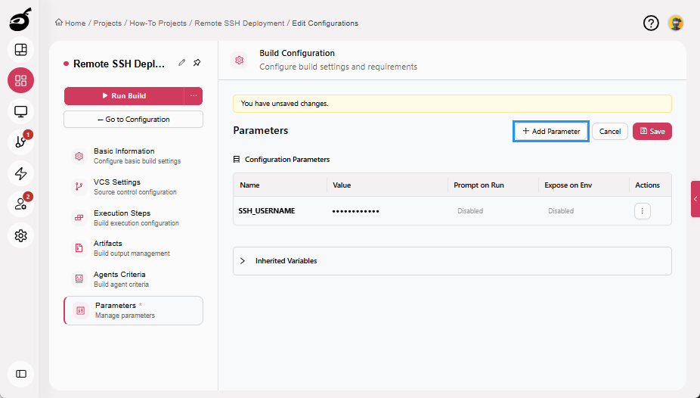This screenshot has height=398, width=700.
Task: Open the branch icon with badge 1
Action: coord(20,142)
